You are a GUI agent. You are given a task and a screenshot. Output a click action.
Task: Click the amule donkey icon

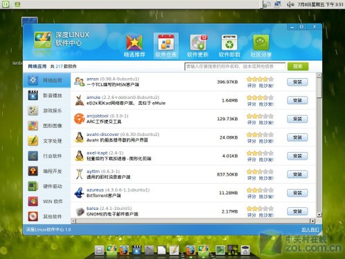(80, 100)
